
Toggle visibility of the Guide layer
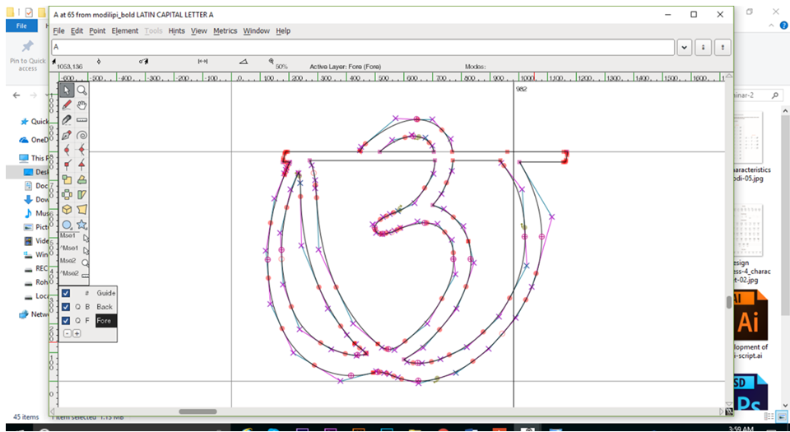[x=66, y=293]
